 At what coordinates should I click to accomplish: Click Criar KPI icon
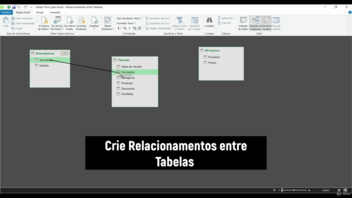pyautogui.click(x=219, y=23)
